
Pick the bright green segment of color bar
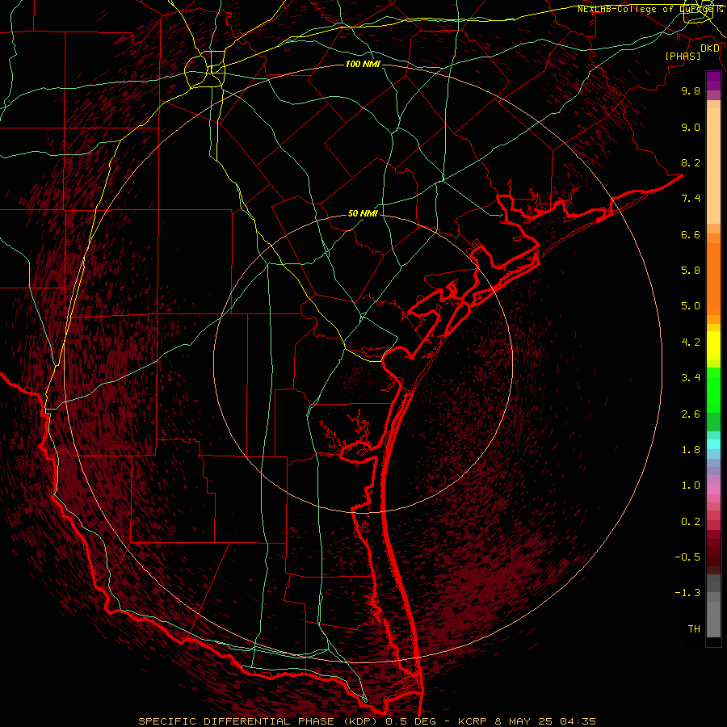pos(713,389)
